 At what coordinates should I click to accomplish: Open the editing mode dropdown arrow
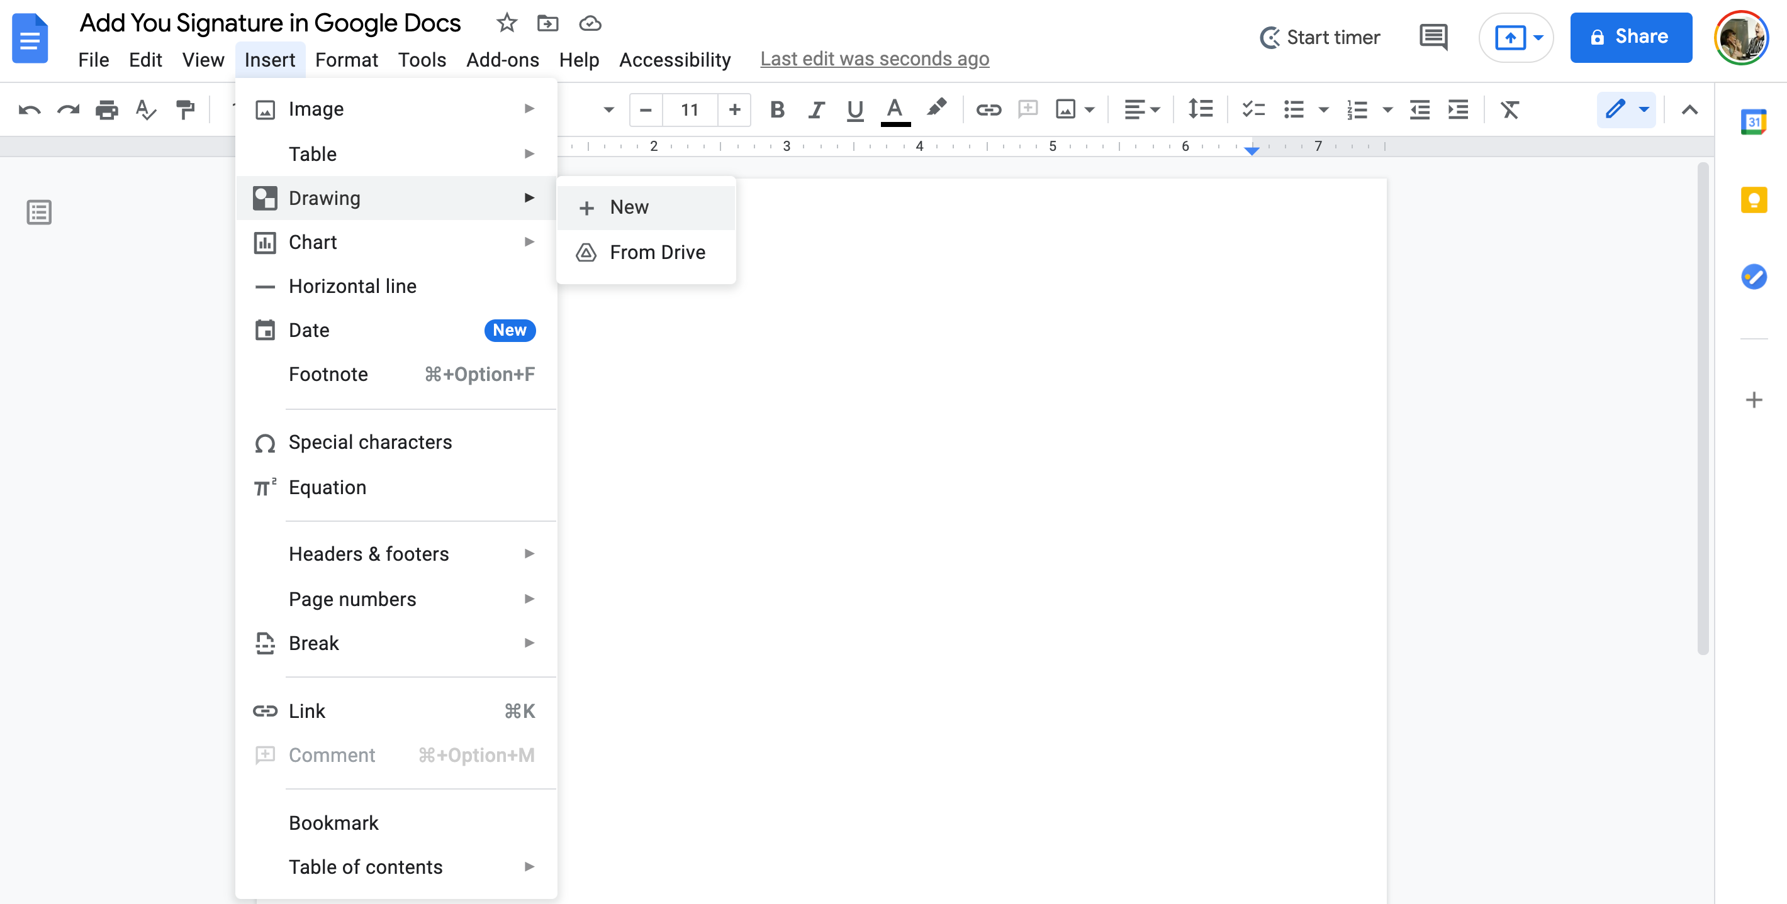click(x=1644, y=109)
